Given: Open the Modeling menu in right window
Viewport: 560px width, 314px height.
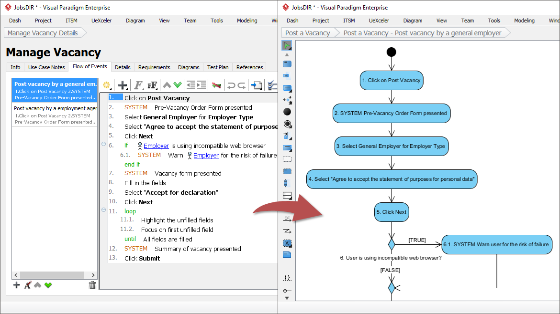Looking at the screenshot, I should click(524, 21).
